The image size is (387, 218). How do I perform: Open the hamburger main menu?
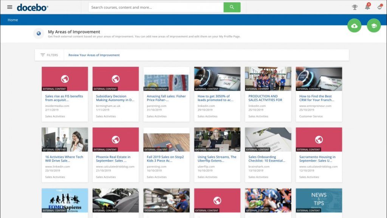[x=10, y=7]
